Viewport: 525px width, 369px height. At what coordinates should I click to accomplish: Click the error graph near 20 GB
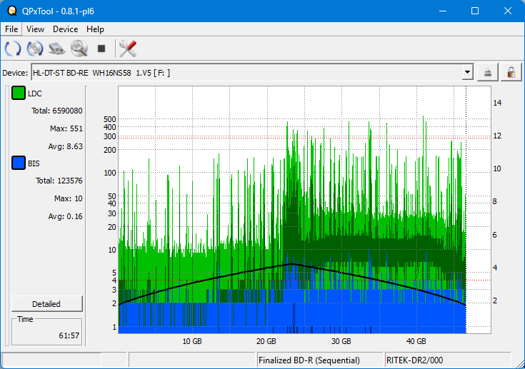(266, 214)
